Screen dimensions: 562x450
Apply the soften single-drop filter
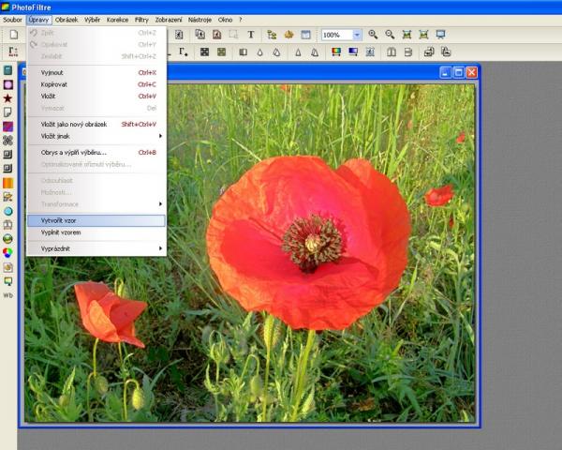(x=259, y=52)
